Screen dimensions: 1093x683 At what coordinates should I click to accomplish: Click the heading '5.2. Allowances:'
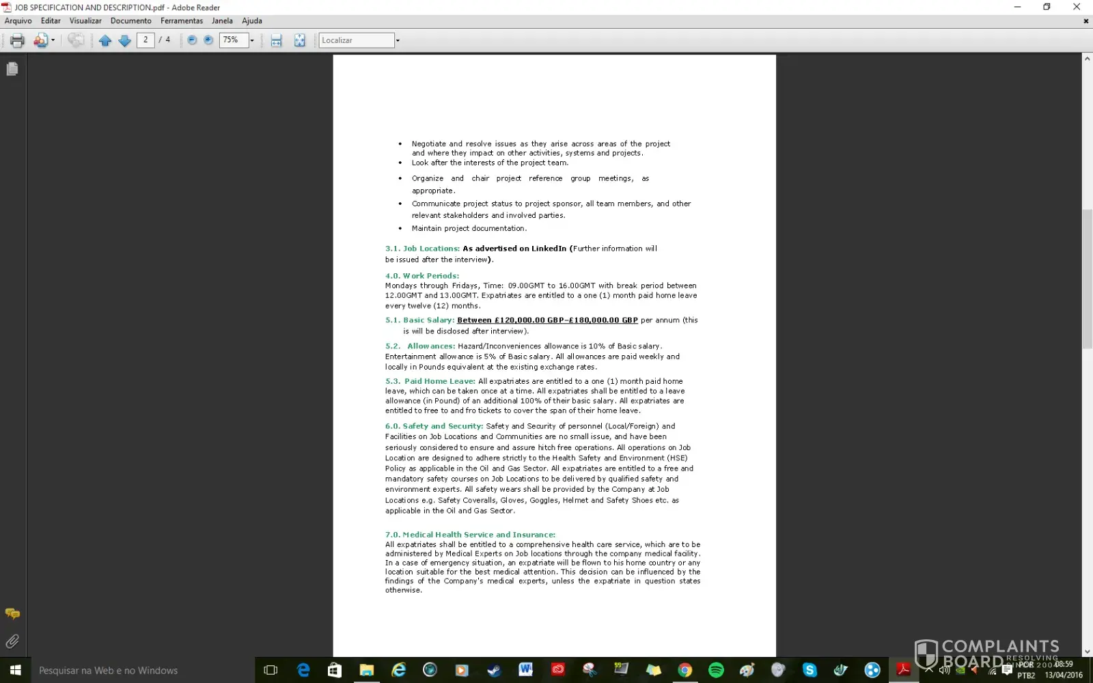click(x=420, y=346)
